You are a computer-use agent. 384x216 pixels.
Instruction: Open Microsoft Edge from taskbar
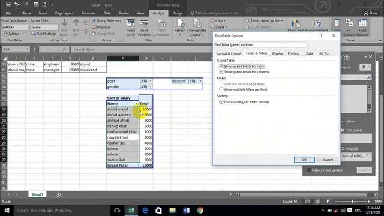(145, 211)
